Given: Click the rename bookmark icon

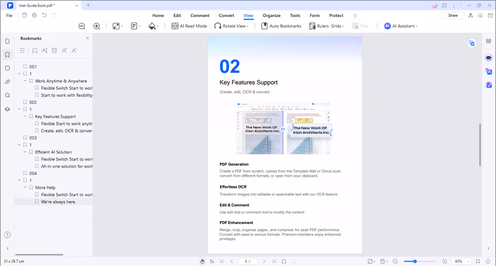Looking at the screenshot, I should point(44,51).
